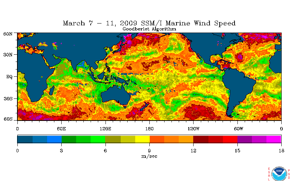The width and height of the screenshot is (290, 181).
Task: Click the vertical 'PSD' text beside logo
Action: tap(289, 174)
